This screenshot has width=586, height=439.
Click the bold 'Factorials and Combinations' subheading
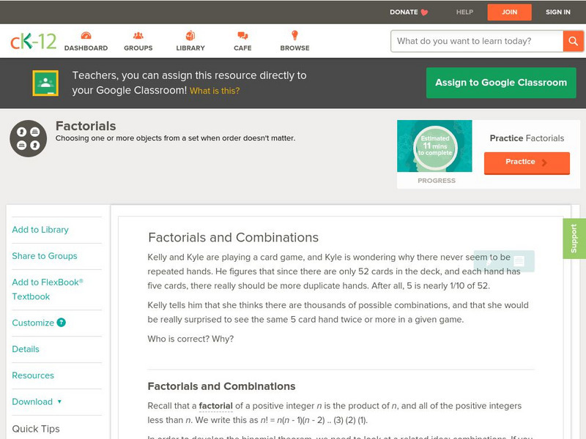coord(222,386)
